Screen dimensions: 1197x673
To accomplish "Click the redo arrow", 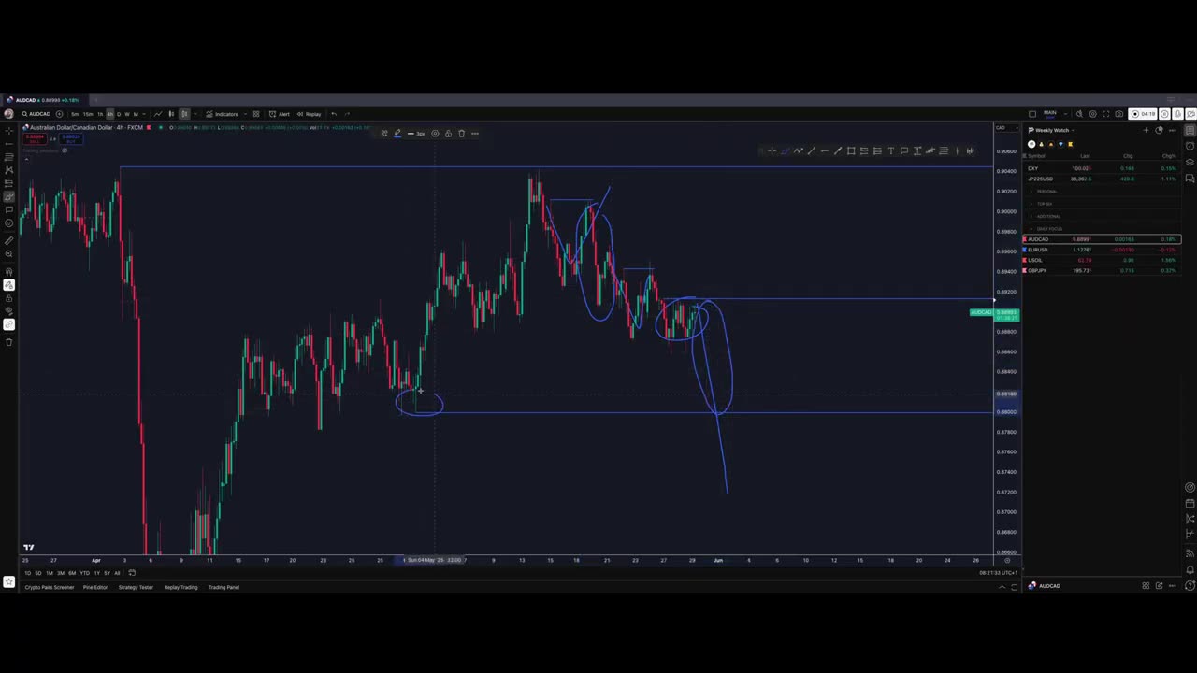I will pyautogui.click(x=347, y=114).
